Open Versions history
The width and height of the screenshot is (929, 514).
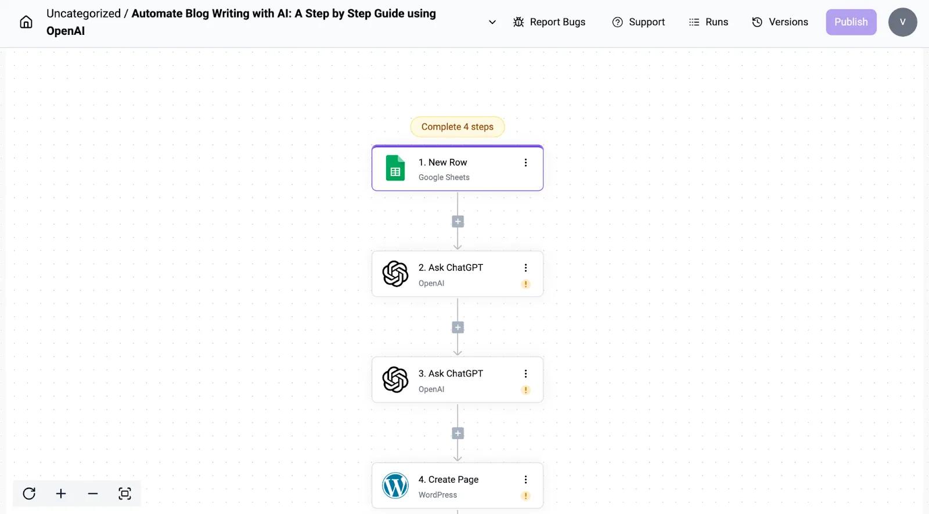click(780, 22)
